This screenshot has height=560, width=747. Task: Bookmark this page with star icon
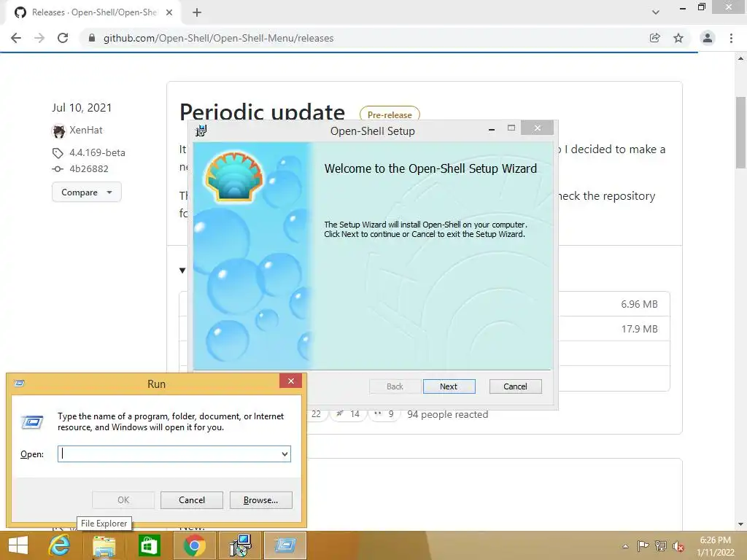[x=678, y=38]
